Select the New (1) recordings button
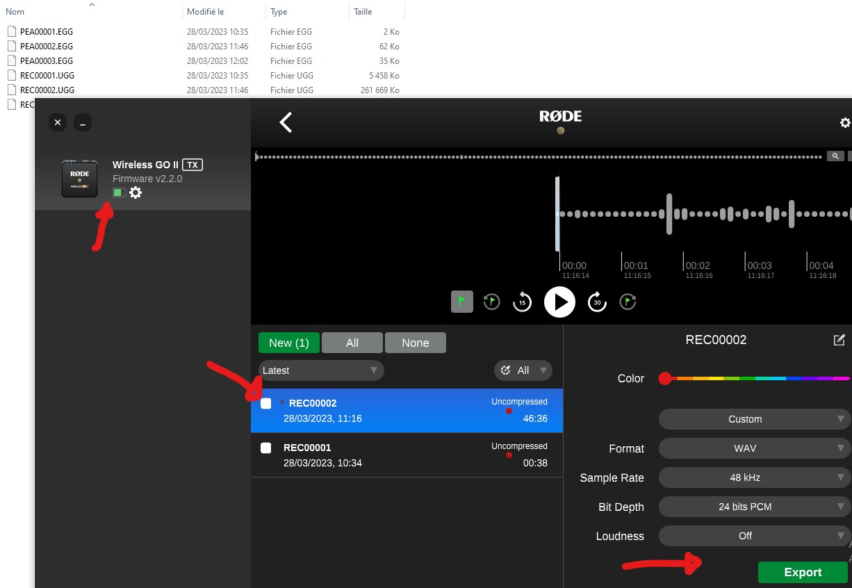This screenshot has width=852, height=588. tap(289, 343)
